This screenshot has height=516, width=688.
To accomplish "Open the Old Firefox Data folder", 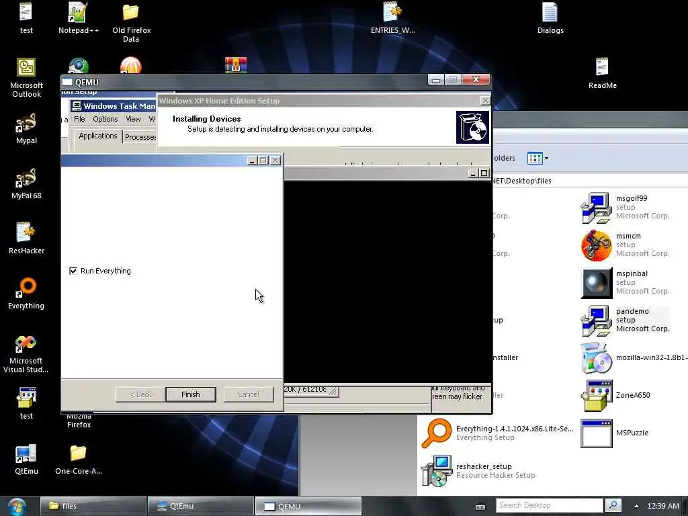I will [x=131, y=22].
